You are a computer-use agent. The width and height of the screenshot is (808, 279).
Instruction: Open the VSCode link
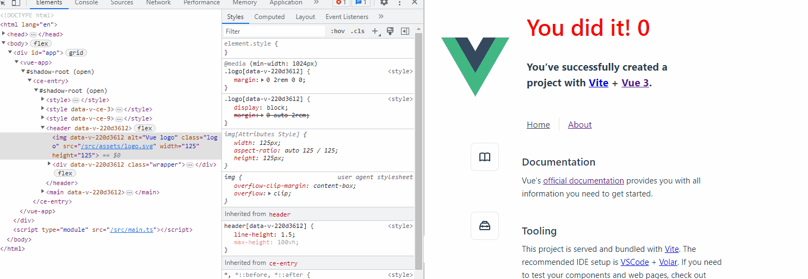click(635, 262)
